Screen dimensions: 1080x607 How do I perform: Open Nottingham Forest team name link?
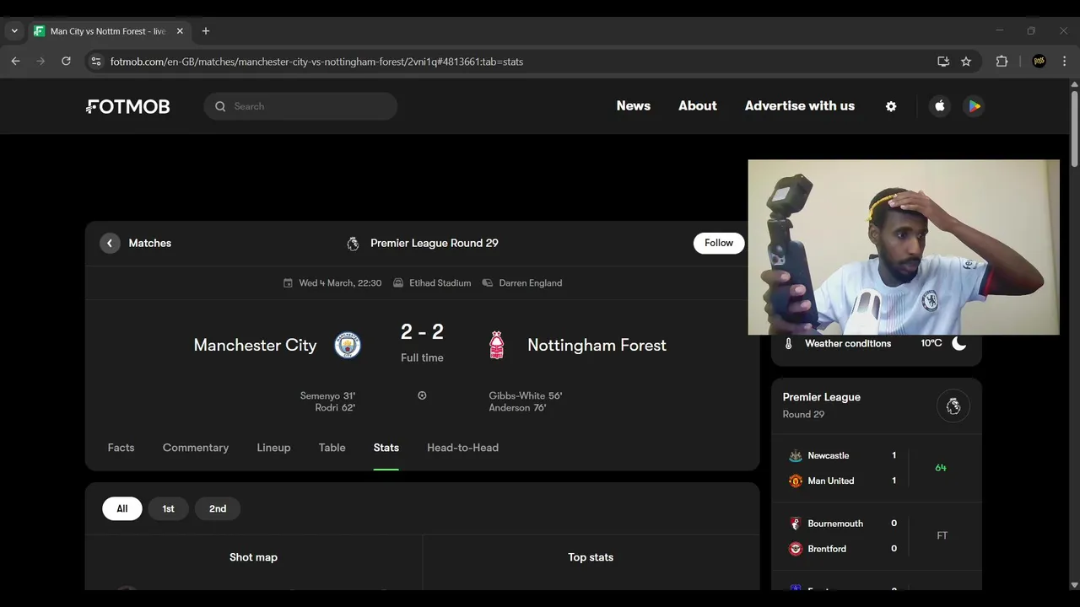point(597,345)
